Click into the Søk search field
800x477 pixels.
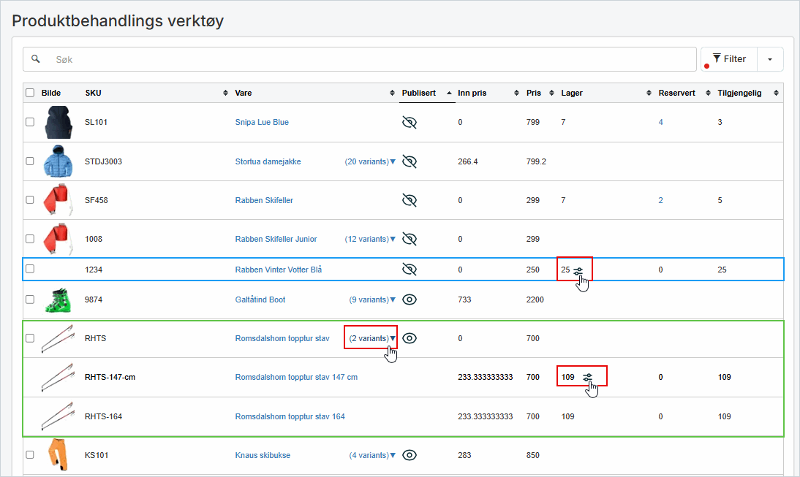pos(366,59)
